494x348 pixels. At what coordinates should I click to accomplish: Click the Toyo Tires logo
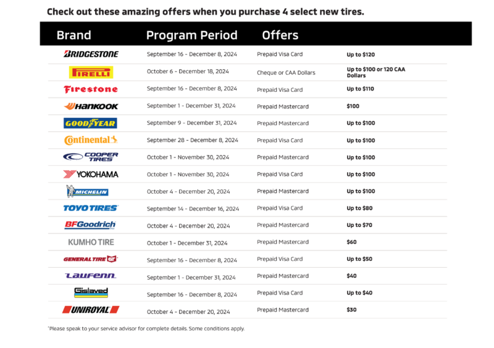91,208
